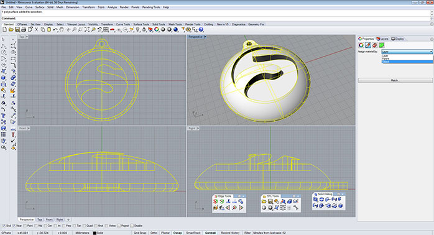Check the Disable osnap checkbox
The width and height of the screenshot is (434, 235).
(x=132, y=226)
